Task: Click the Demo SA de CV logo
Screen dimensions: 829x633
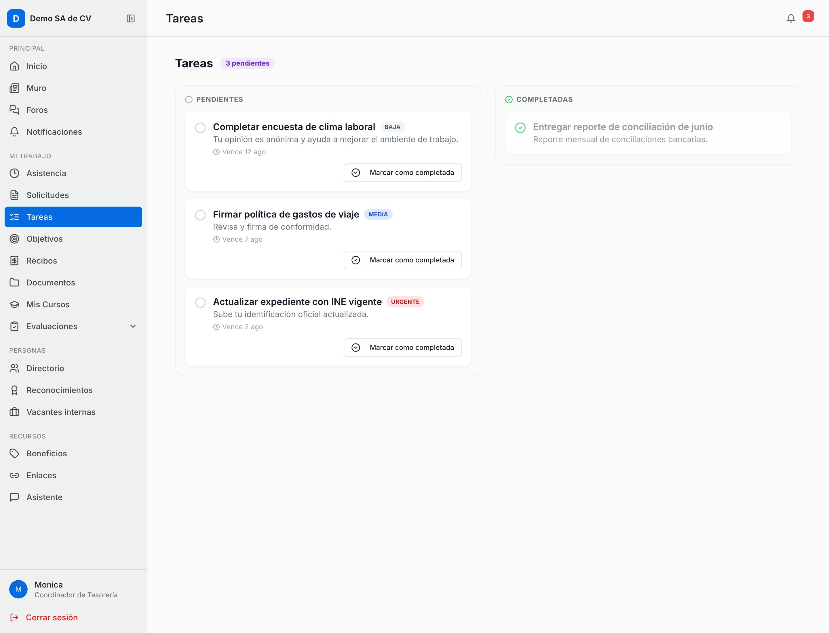Action: (x=16, y=18)
